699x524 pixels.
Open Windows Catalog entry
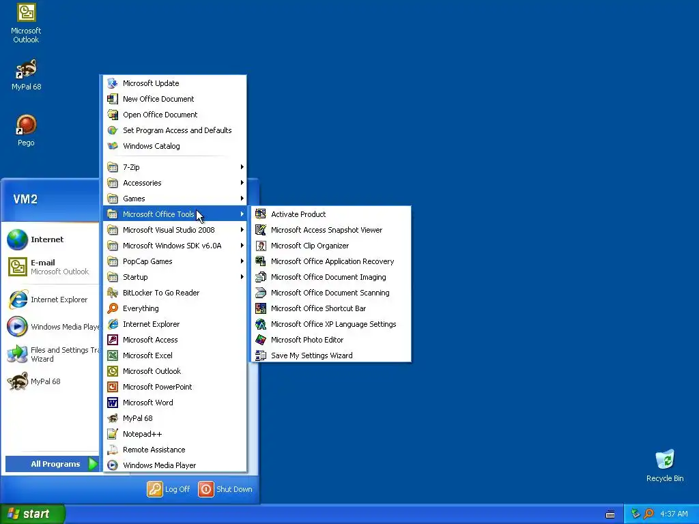point(175,146)
